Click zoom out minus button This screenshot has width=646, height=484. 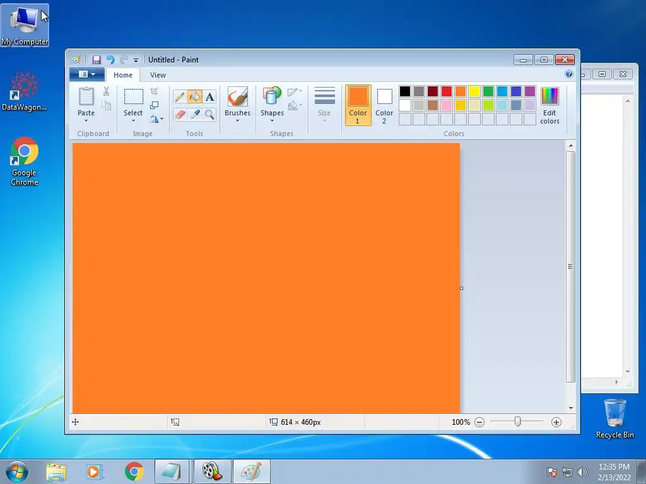tap(479, 422)
